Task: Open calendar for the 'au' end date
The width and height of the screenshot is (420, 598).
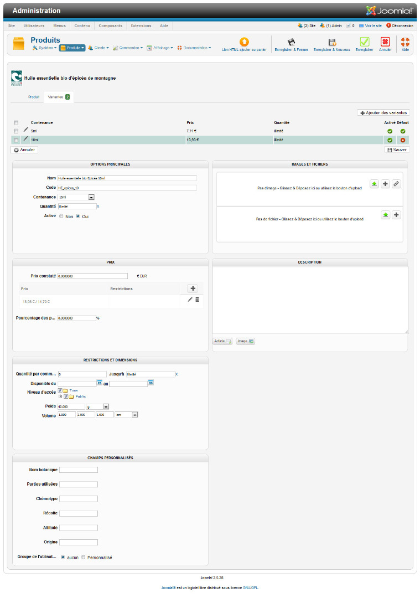Action: 151,383
